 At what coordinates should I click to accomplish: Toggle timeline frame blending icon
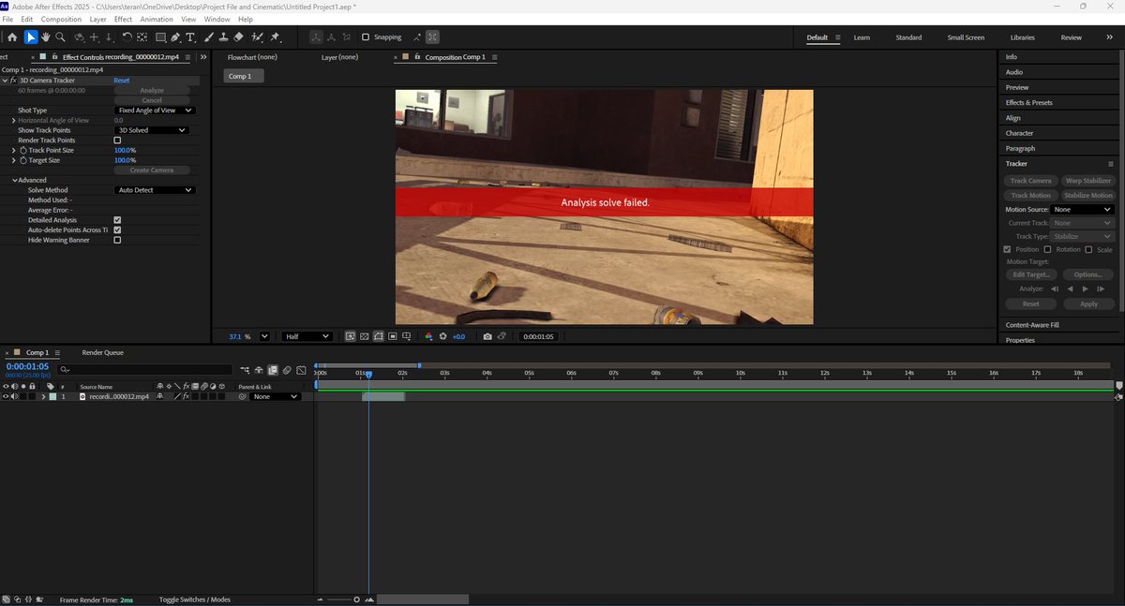(273, 370)
